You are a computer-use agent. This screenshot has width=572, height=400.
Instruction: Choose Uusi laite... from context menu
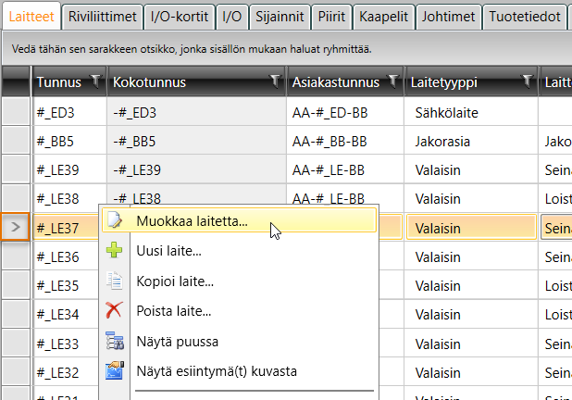[169, 251]
